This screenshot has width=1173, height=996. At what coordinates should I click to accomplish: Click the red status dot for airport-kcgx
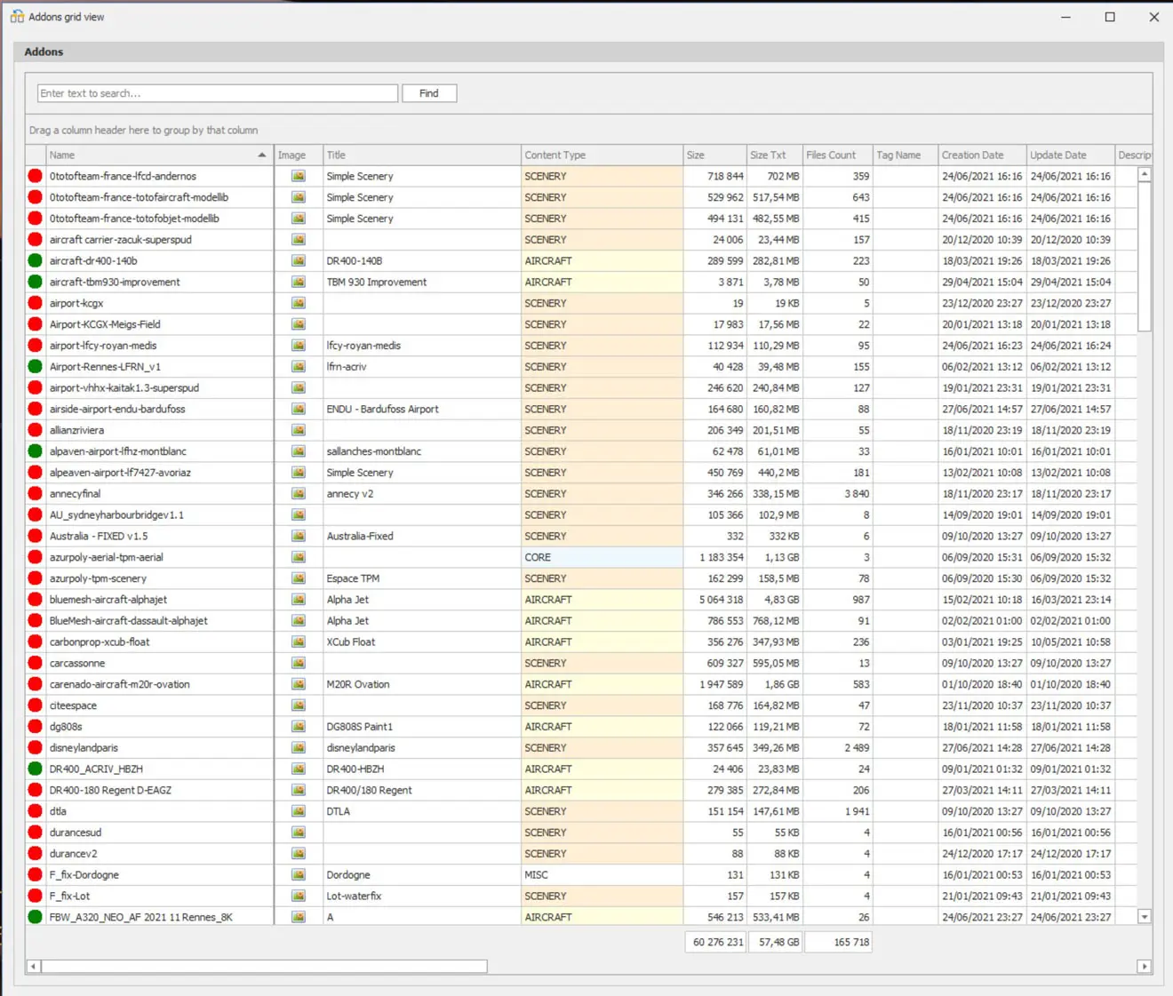(x=36, y=303)
